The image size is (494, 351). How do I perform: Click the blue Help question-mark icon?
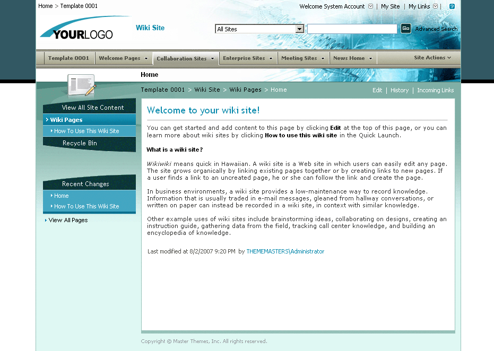(x=452, y=6)
